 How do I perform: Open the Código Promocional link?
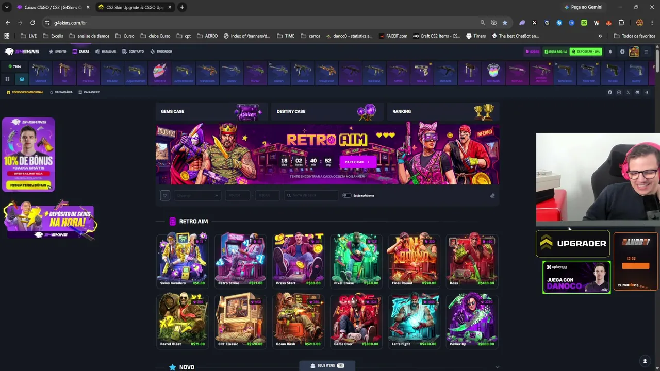(25, 92)
